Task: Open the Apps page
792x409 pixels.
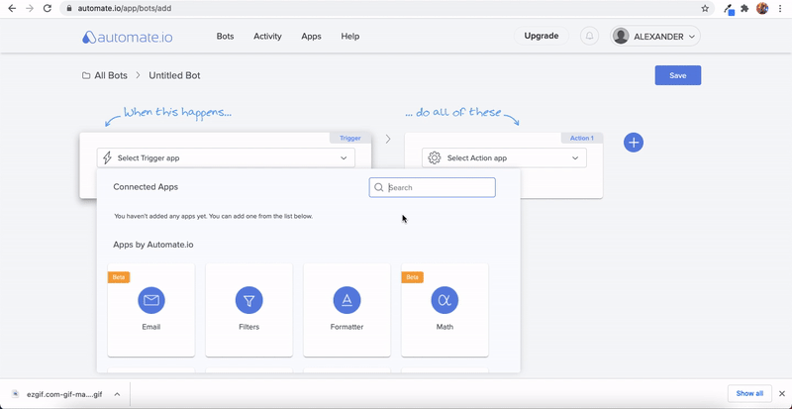Action: 311,37
